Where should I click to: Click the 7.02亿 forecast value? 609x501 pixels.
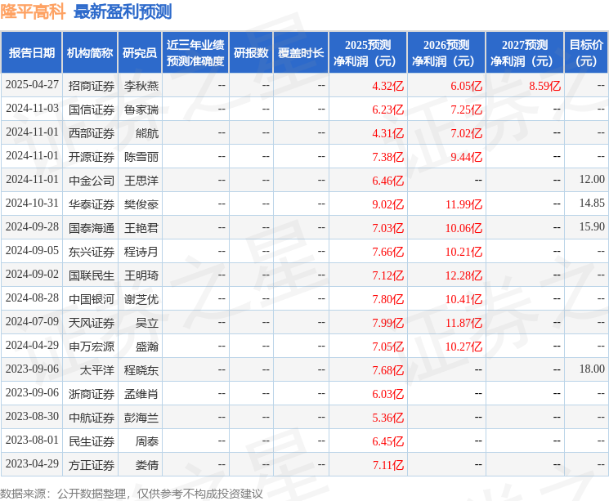click(466, 133)
